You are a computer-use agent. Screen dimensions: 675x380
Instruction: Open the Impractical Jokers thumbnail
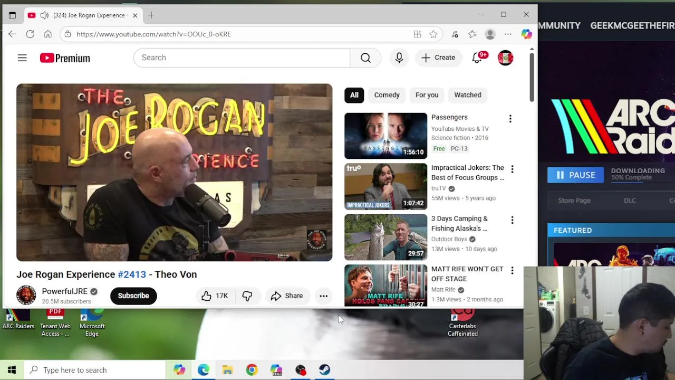[x=385, y=186]
